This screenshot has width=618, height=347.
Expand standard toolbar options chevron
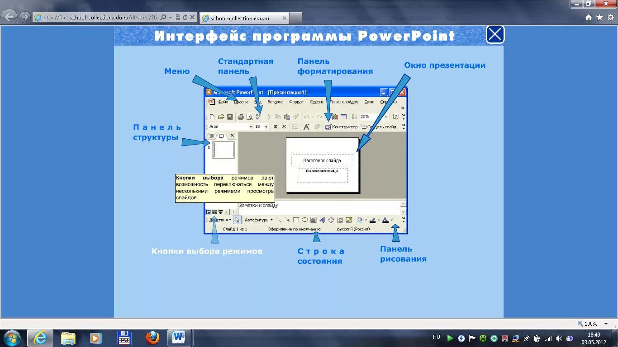click(404, 117)
